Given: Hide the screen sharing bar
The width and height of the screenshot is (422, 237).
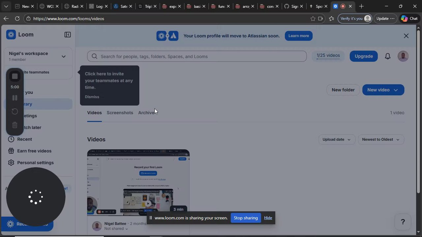Looking at the screenshot, I should (268, 218).
